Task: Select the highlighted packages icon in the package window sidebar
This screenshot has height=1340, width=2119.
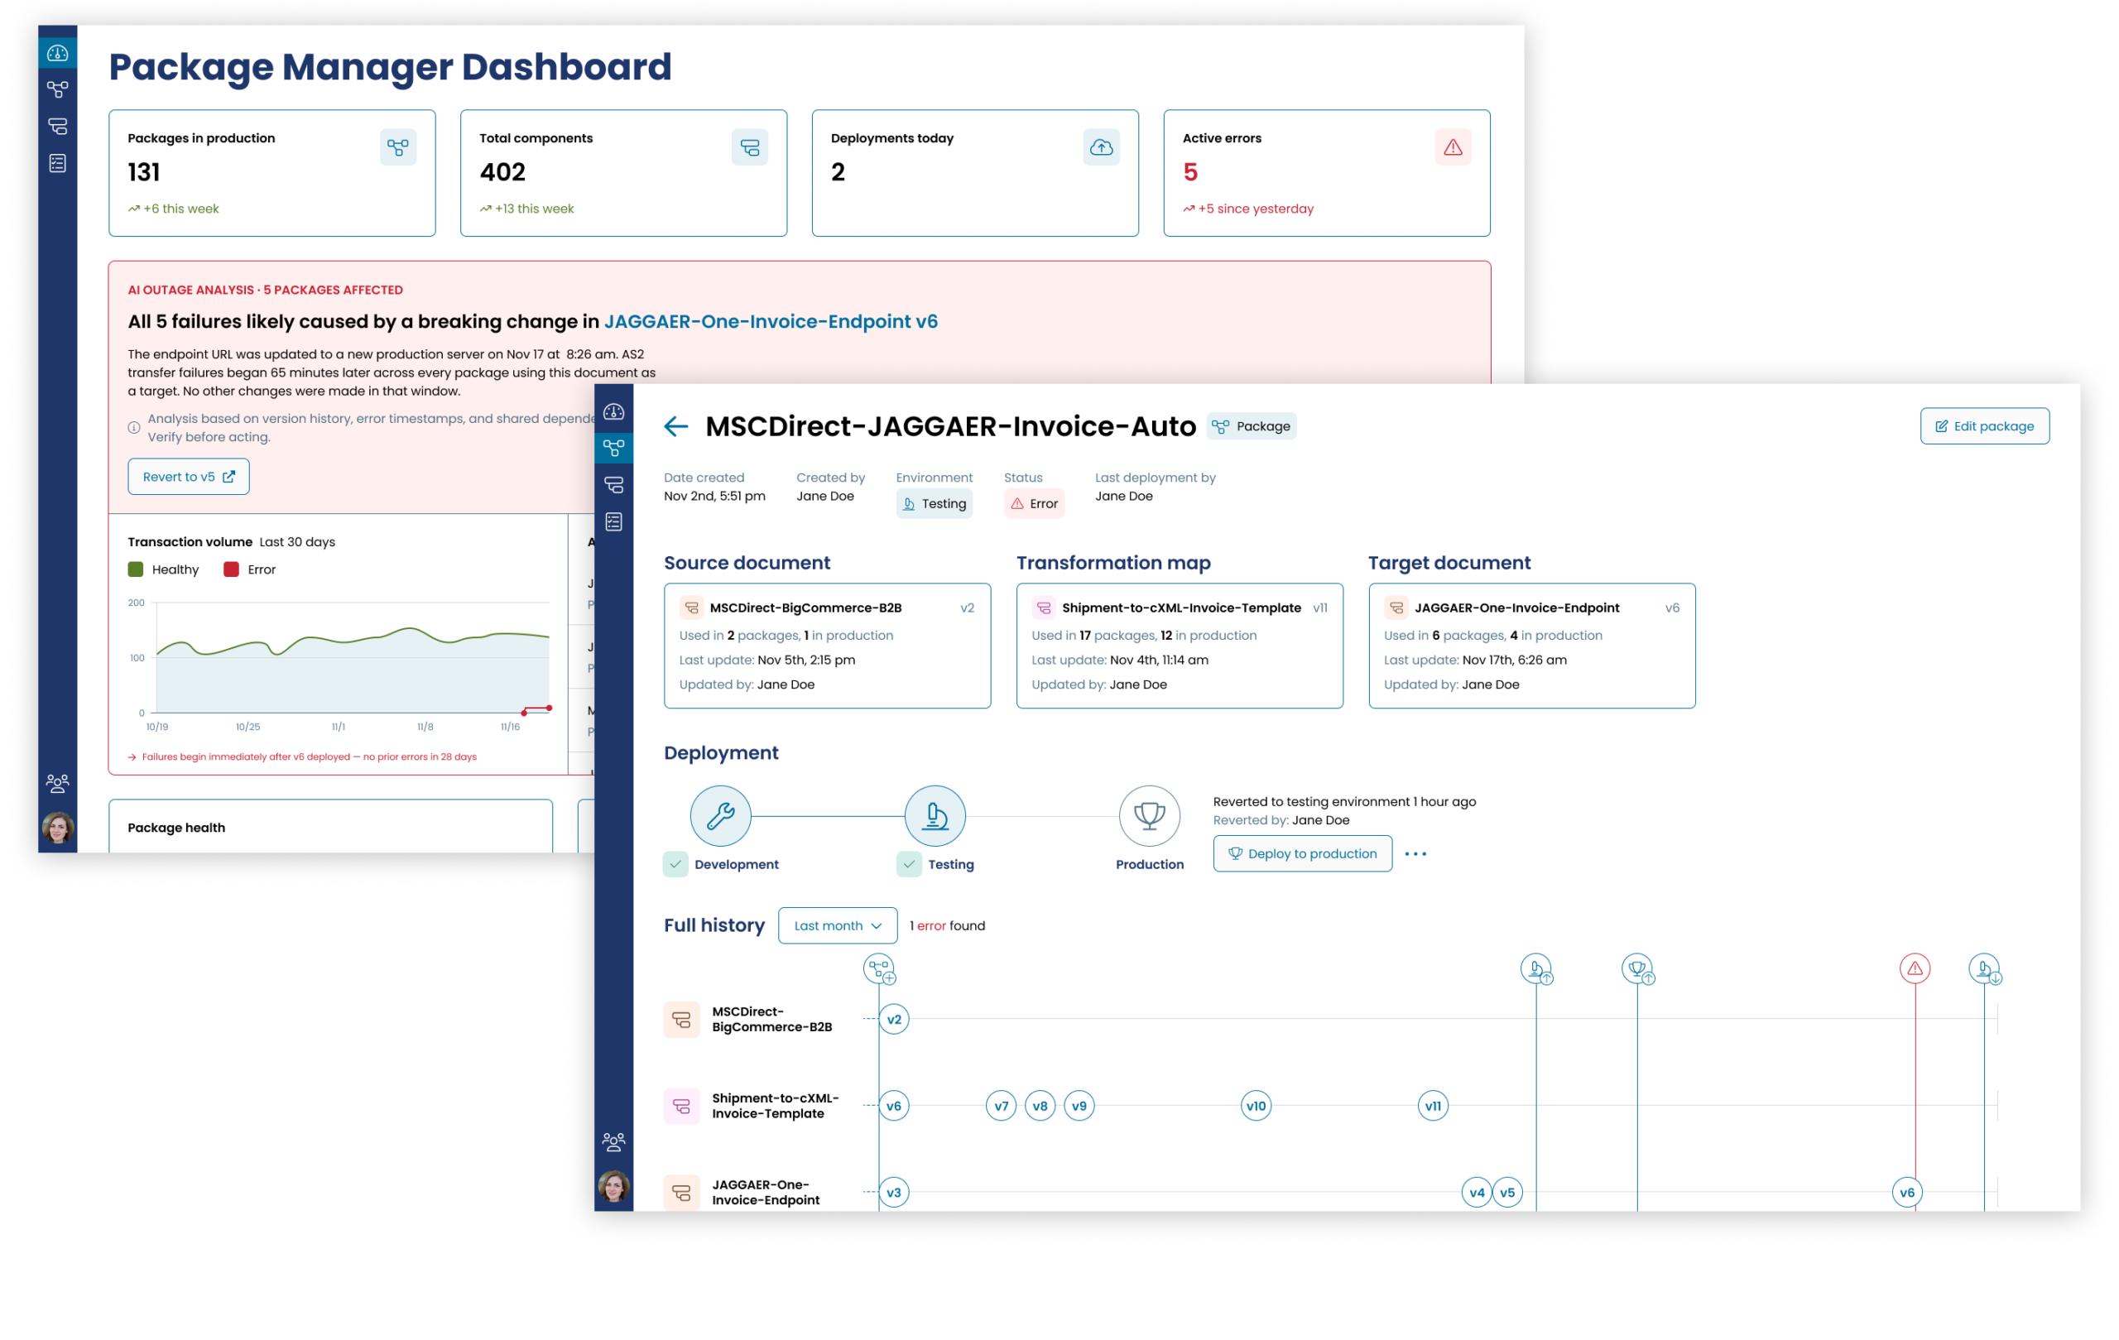Action: pos(614,449)
